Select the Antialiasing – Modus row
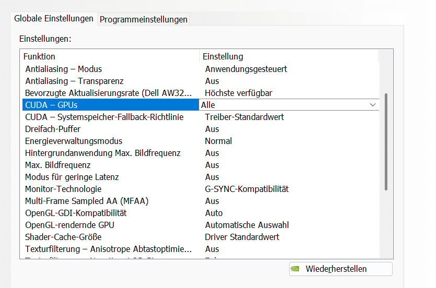 (x=200, y=69)
